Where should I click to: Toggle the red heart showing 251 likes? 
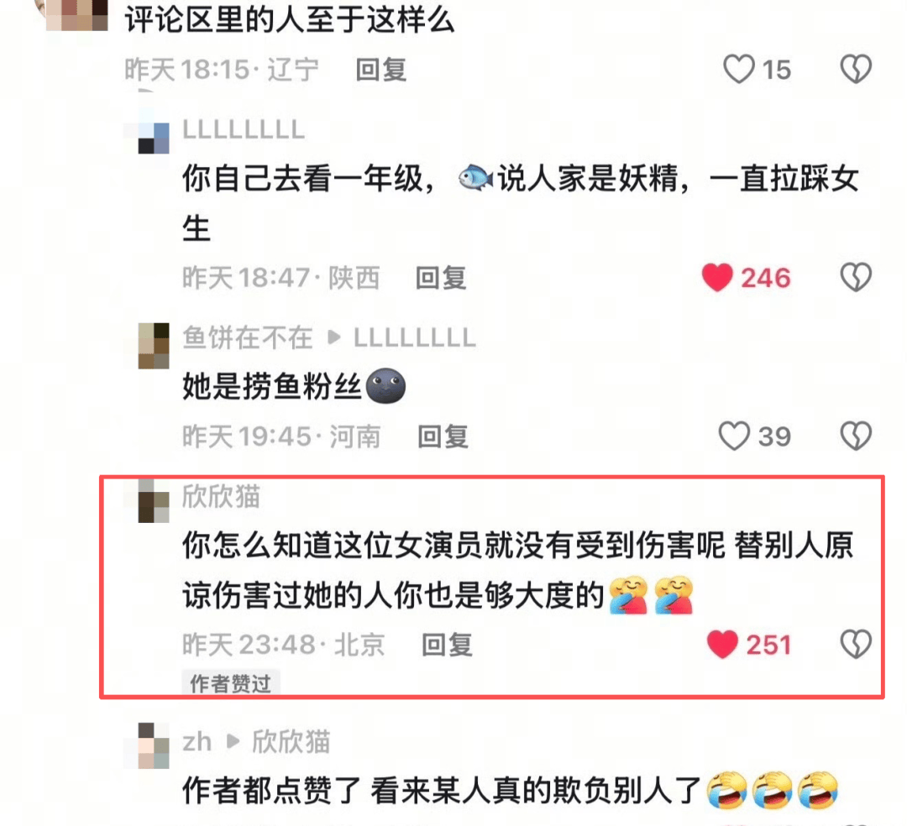(722, 645)
